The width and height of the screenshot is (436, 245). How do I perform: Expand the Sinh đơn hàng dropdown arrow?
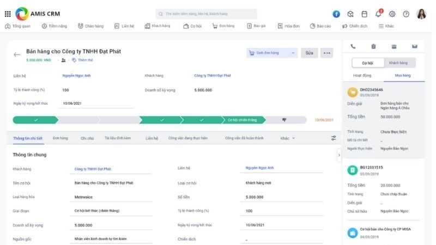(293, 53)
